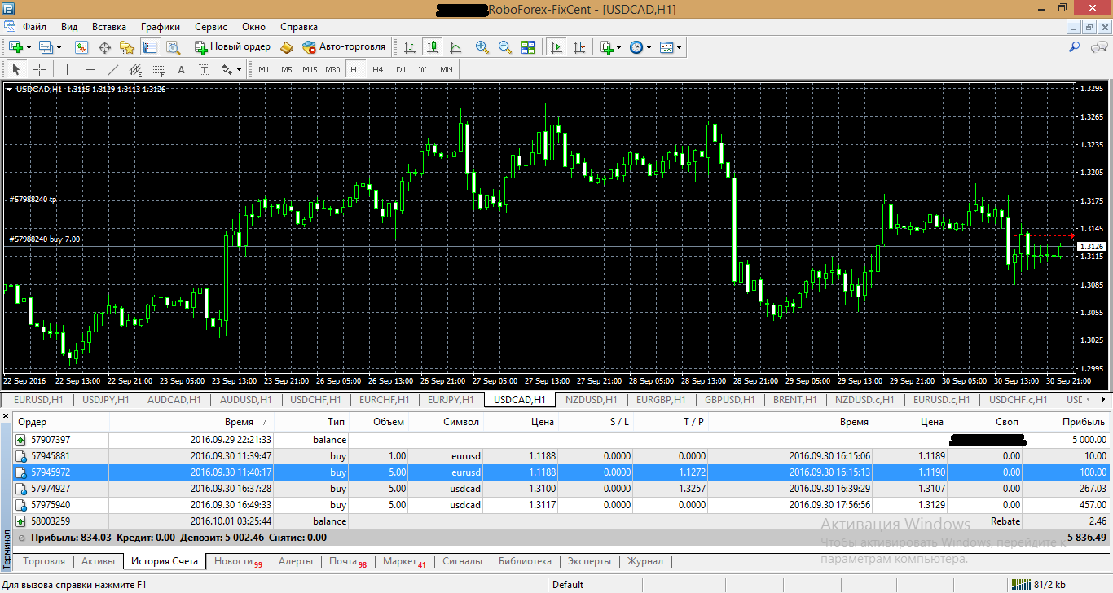Expand the profiles dropdown arrow
The height and width of the screenshot is (593, 1113).
pyautogui.click(x=57, y=47)
